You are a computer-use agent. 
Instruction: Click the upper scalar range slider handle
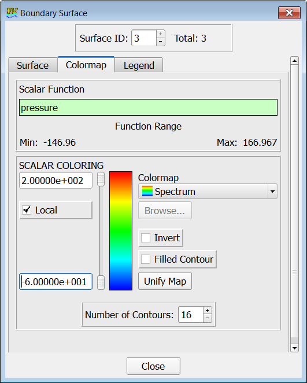101,179
